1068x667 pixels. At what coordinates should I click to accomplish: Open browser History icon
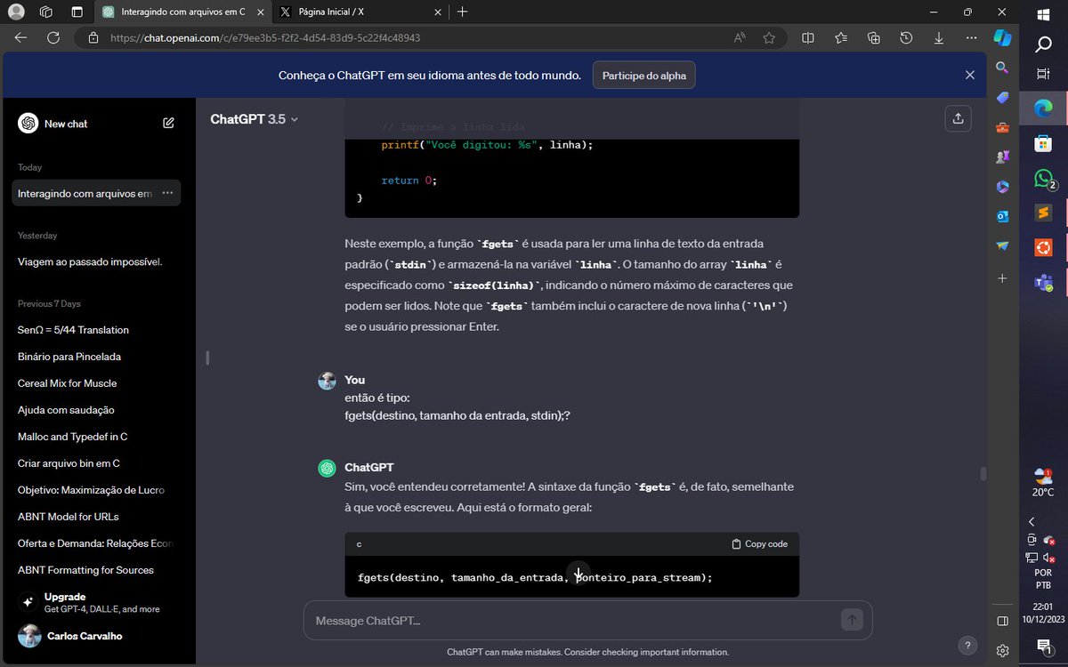pos(906,38)
